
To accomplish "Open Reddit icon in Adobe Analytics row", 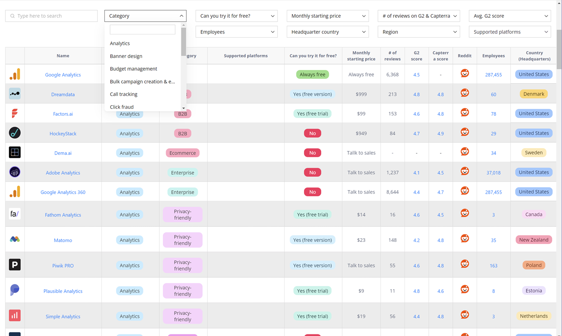I will (x=465, y=172).
